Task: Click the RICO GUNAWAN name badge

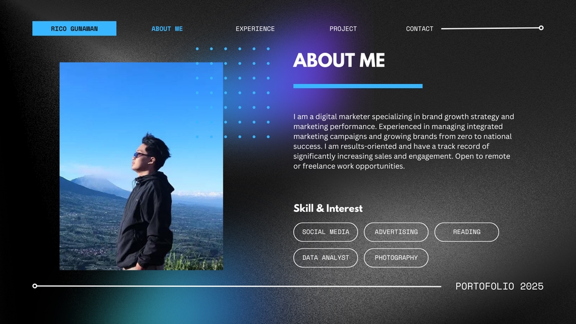Action: (x=74, y=28)
